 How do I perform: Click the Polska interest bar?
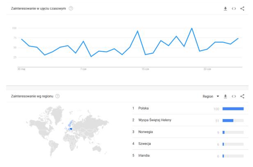coord(233,108)
